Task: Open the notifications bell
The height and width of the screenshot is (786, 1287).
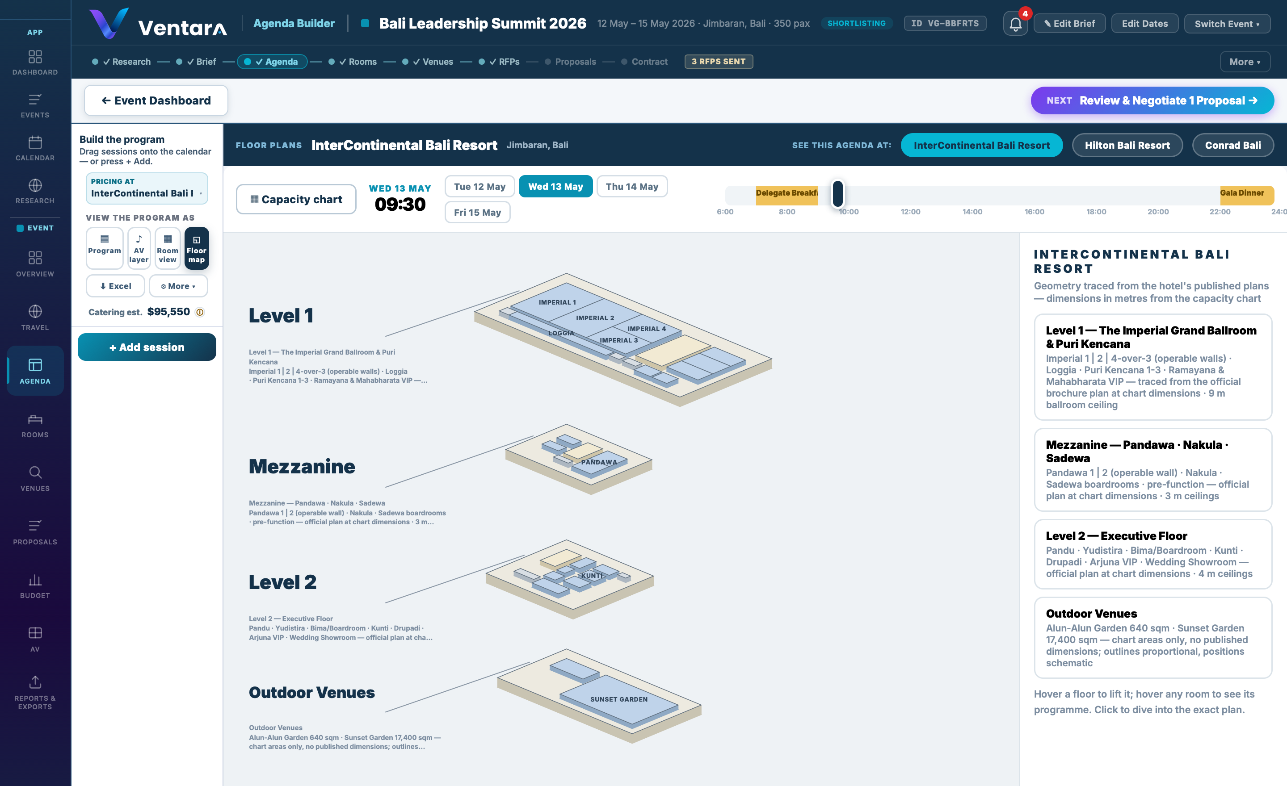Action: click(1015, 24)
